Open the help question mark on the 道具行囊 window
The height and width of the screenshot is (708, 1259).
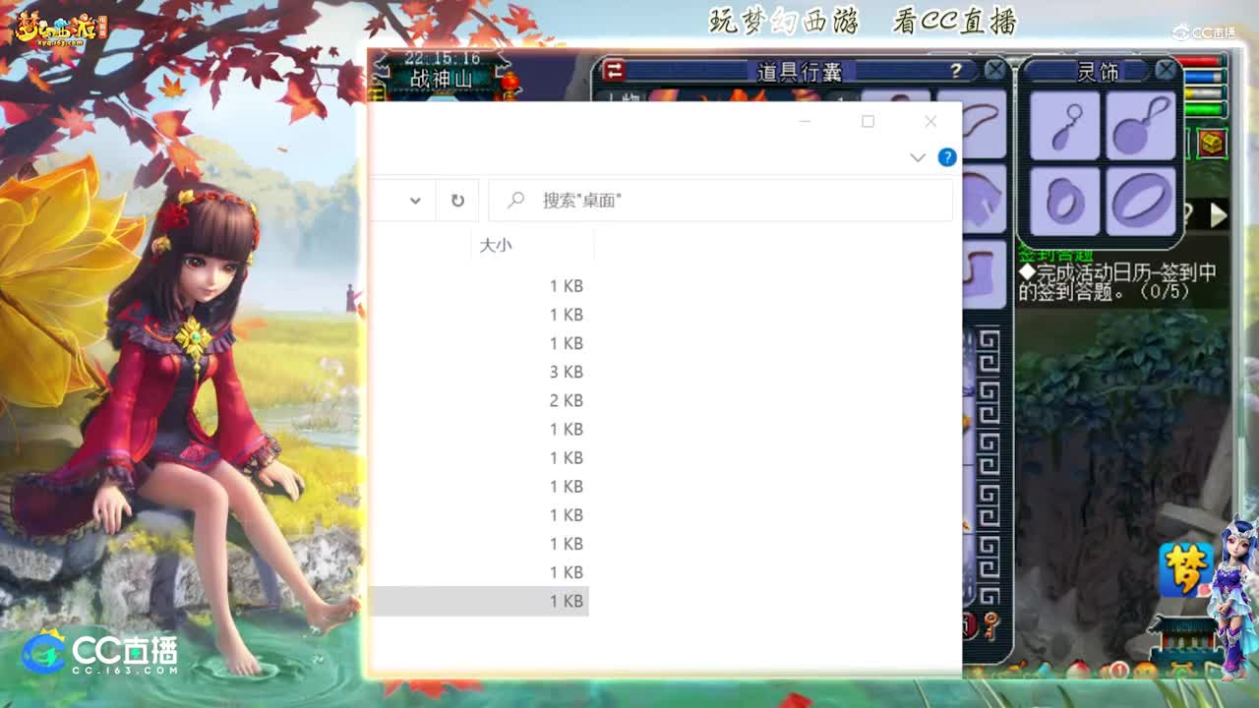955,70
